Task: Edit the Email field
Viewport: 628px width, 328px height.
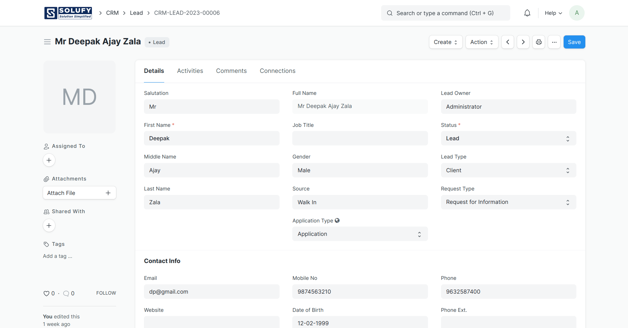Action: [211, 292]
